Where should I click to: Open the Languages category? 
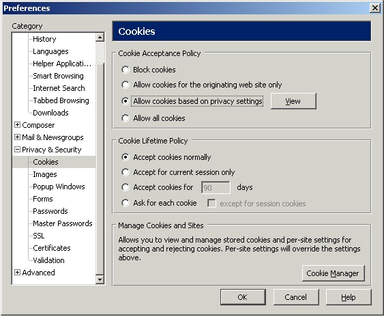[50, 51]
